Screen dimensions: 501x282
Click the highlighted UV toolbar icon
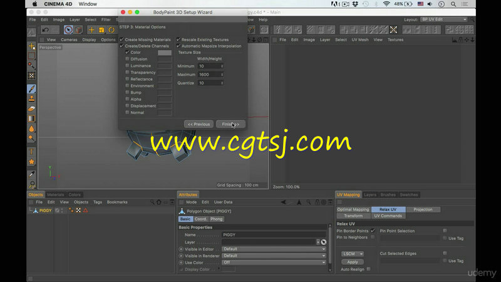[x=393, y=29]
